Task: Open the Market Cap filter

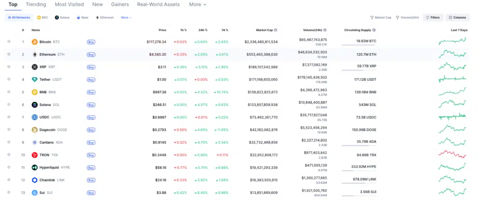Action: [x=381, y=18]
